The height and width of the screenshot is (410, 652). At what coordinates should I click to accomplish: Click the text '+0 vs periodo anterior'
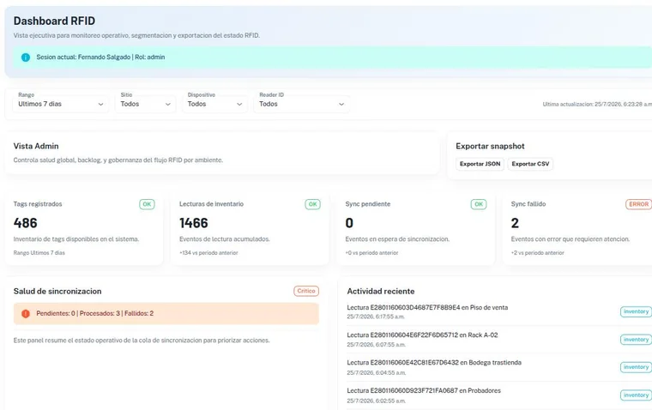coord(371,253)
